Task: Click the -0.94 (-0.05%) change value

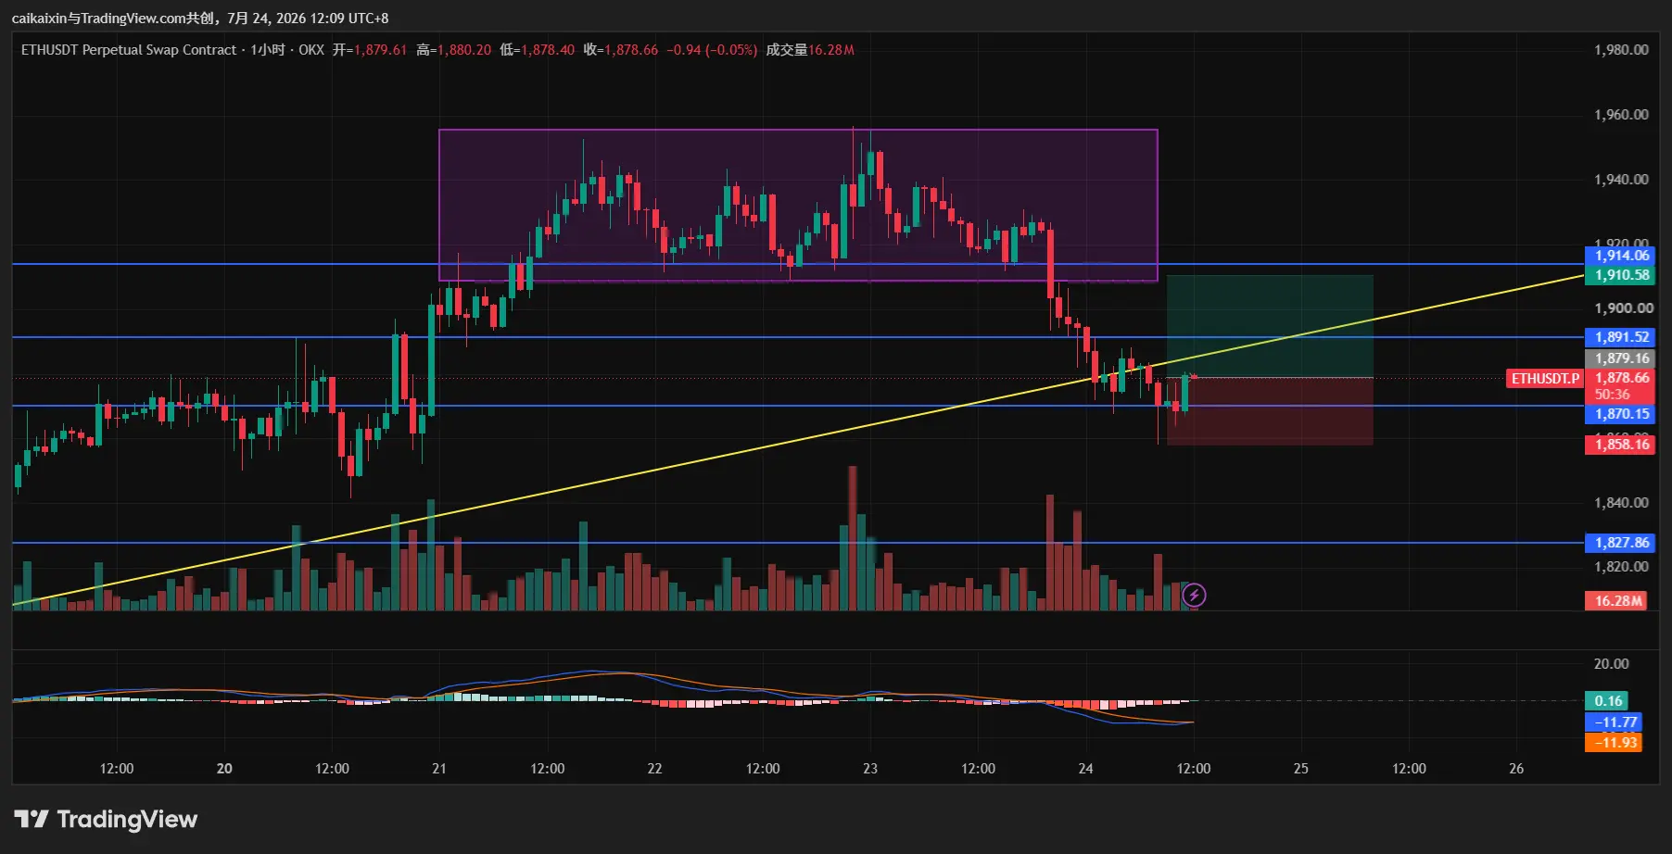Action: [x=712, y=50]
